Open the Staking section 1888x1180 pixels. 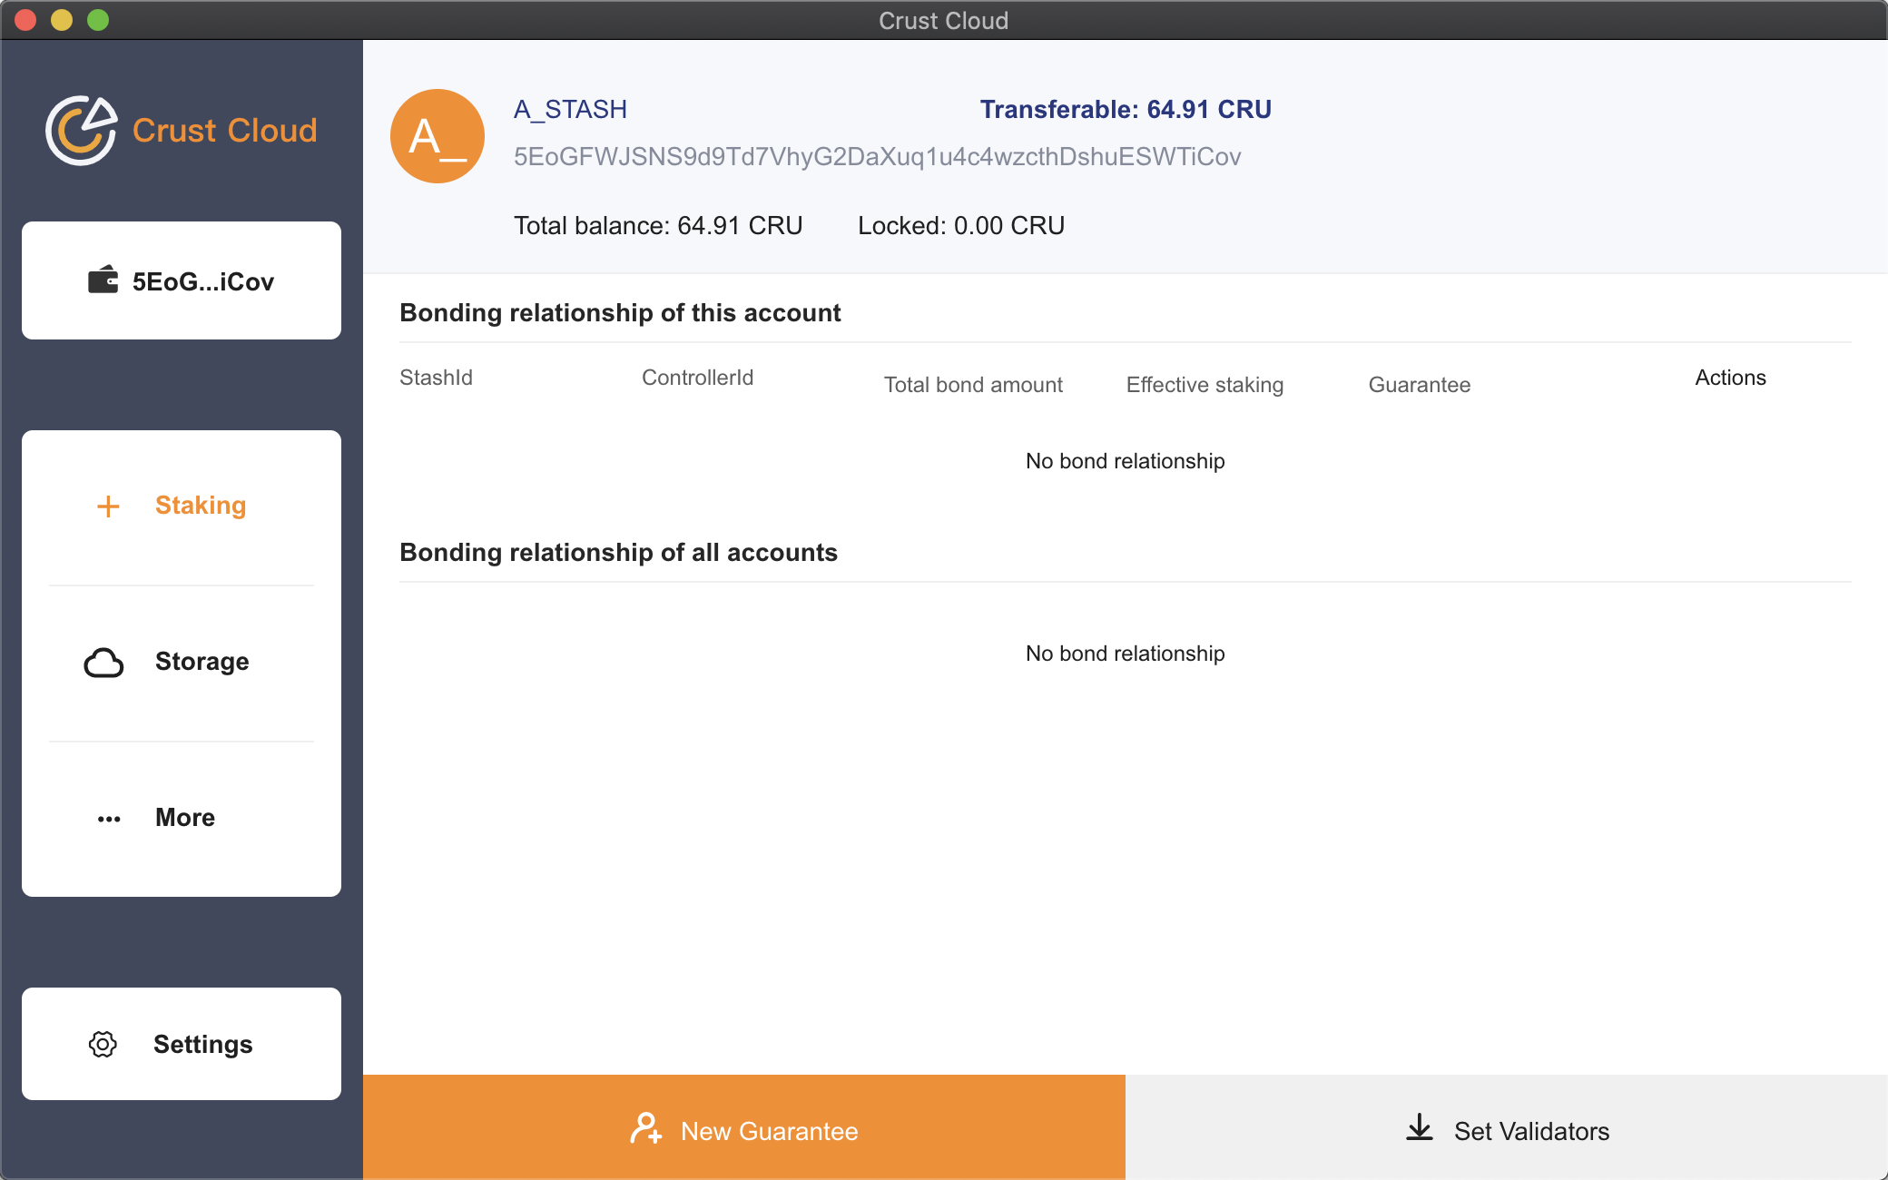[x=201, y=506]
